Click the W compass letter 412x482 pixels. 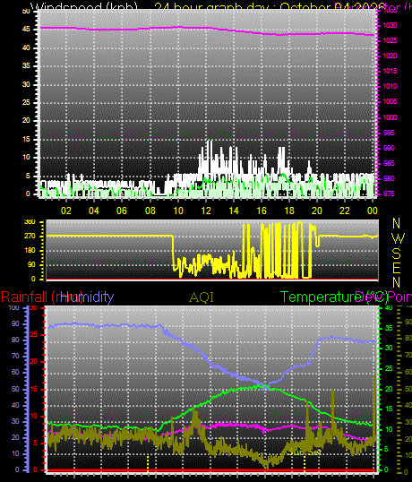click(399, 238)
